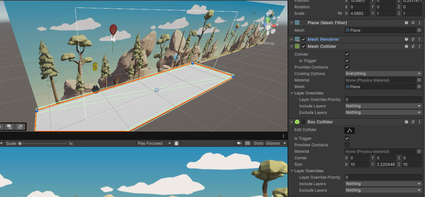The height and width of the screenshot is (197, 425).
Task: Open the Gizmos dropdown arrow
Action: pos(284,143)
